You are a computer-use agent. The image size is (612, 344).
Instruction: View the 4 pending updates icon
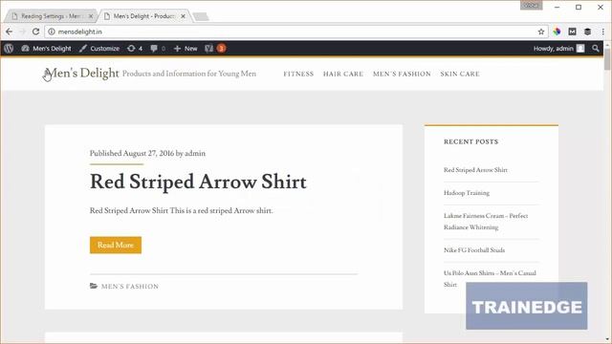pos(135,49)
